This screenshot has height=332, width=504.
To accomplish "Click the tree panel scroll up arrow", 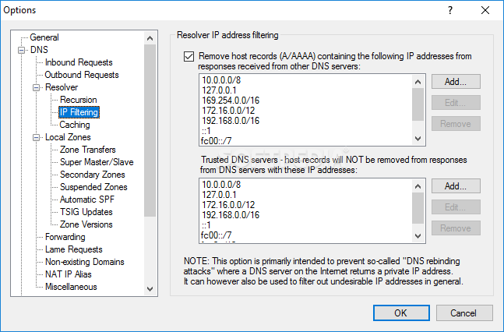I will tap(150, 39).
